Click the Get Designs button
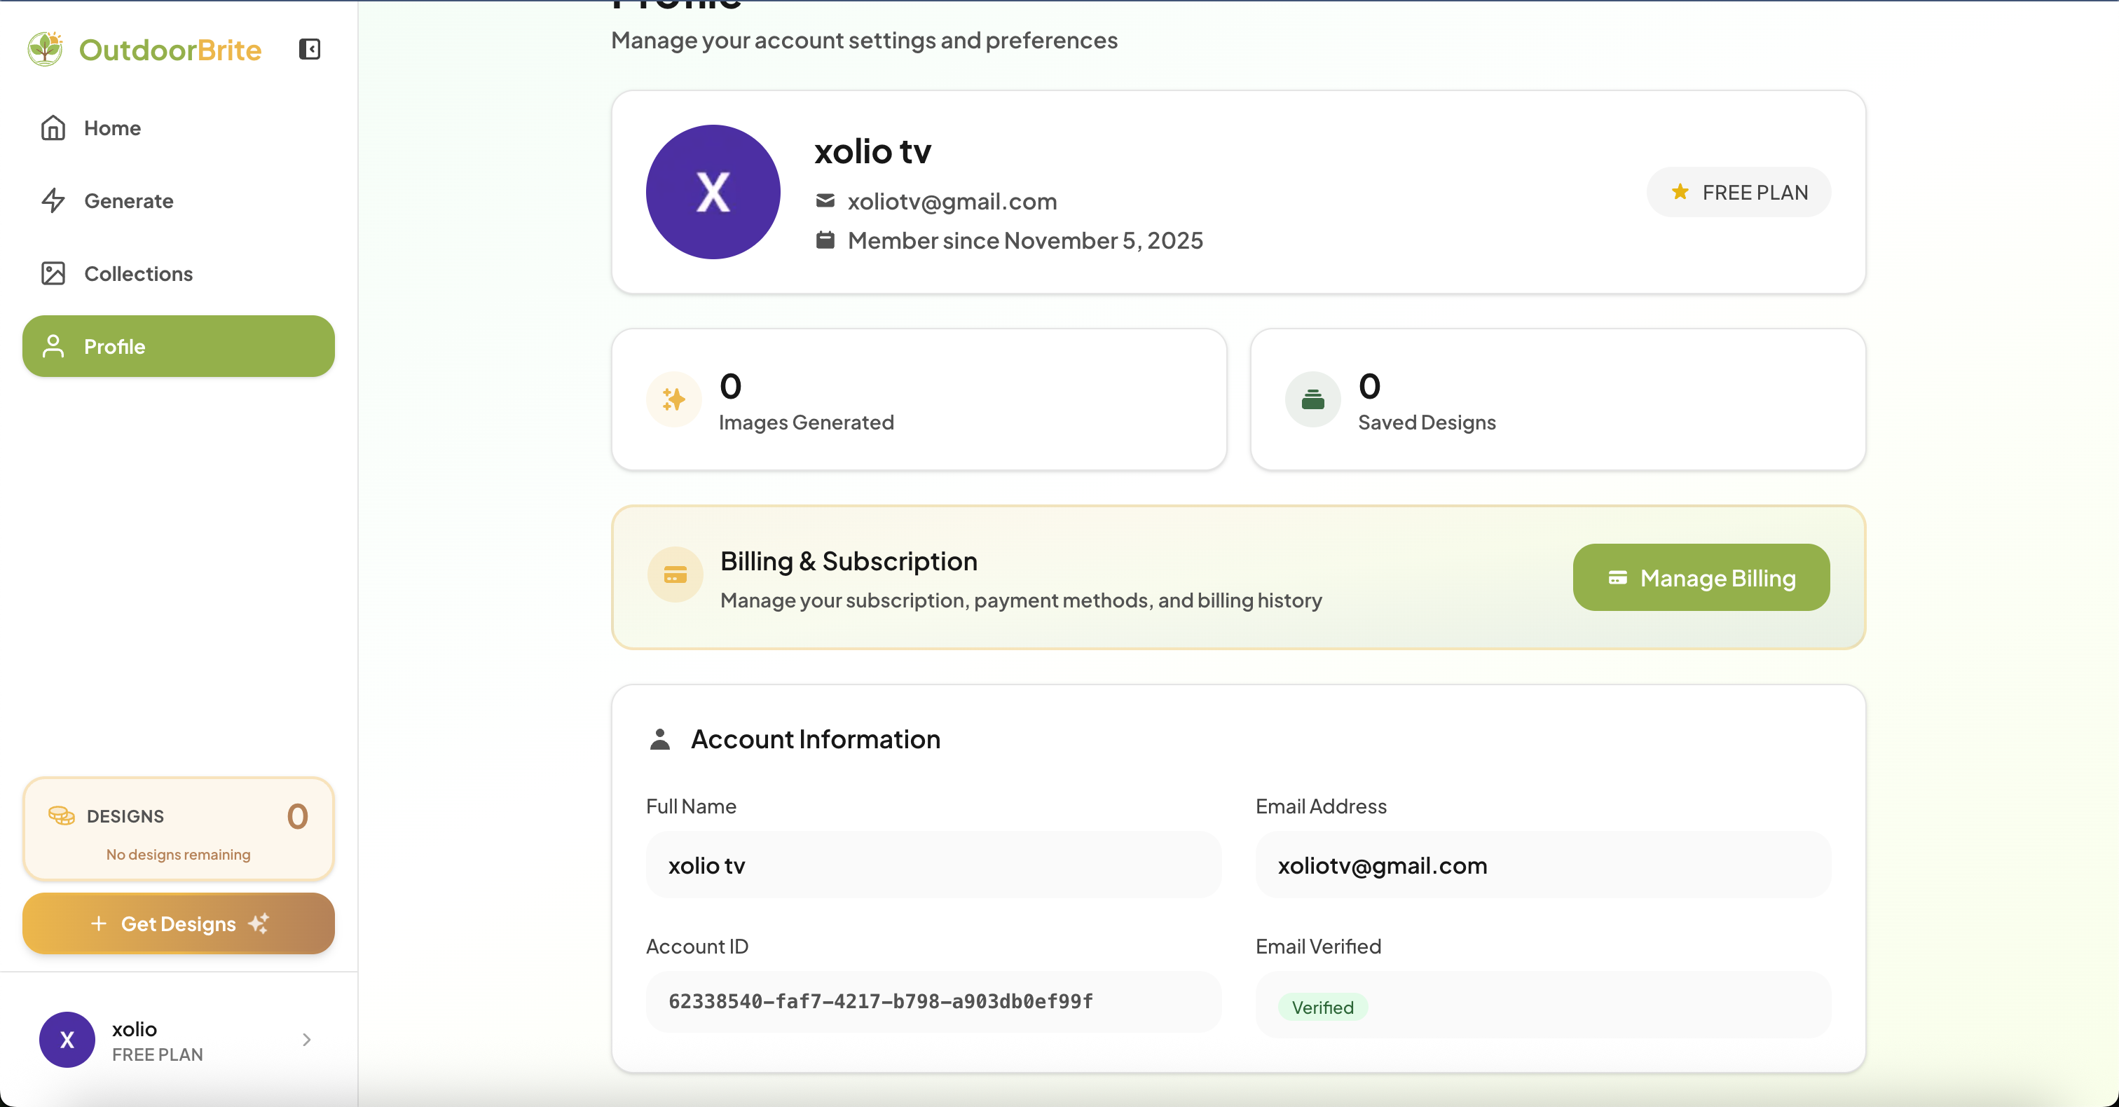The width and height of the screenshot is (2119, 1107). click(x=179, y=923)
